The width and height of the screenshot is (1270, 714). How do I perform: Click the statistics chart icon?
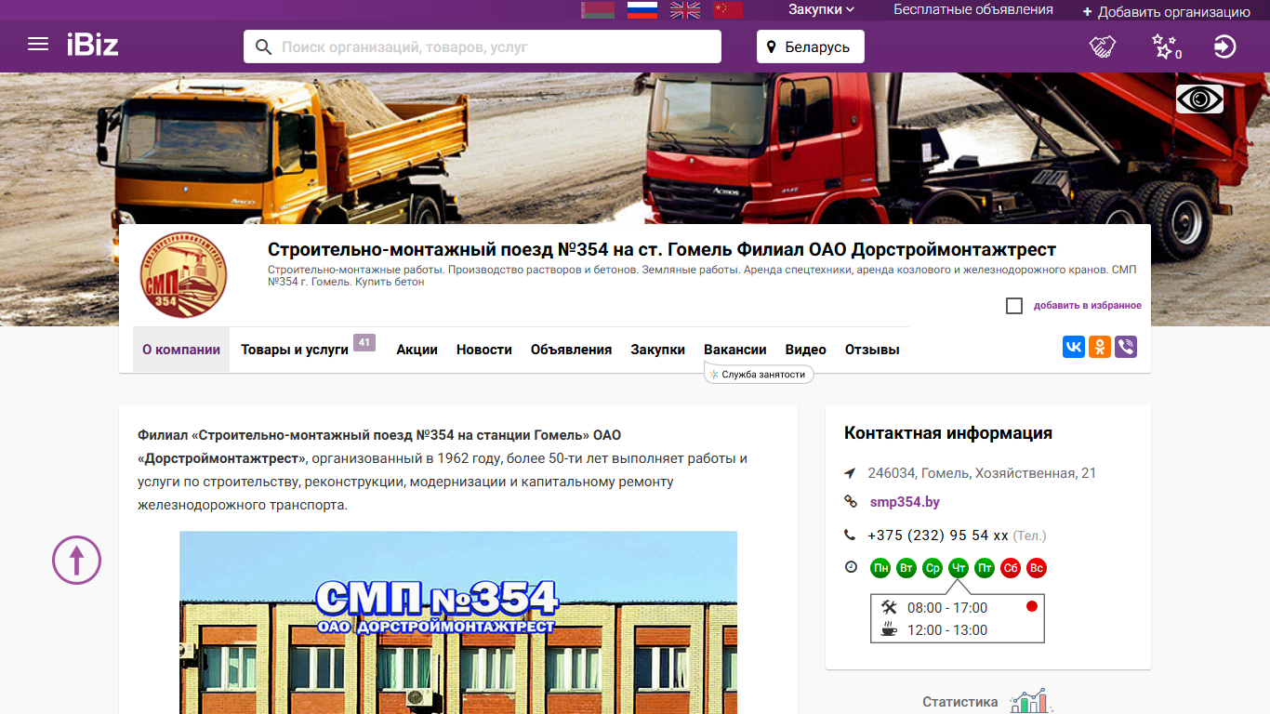coord(1031,702)
